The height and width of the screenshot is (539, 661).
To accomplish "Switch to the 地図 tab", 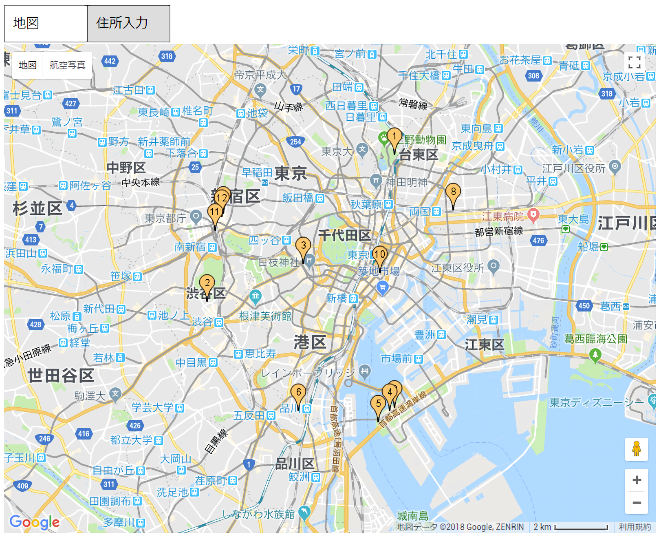I will tap(46, 24).
